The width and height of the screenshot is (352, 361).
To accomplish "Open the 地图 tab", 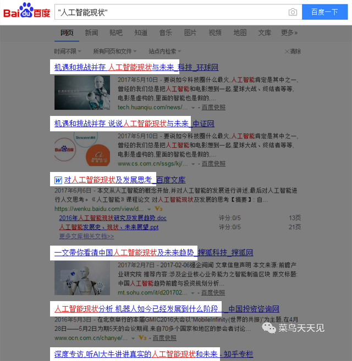I will 240,32.
